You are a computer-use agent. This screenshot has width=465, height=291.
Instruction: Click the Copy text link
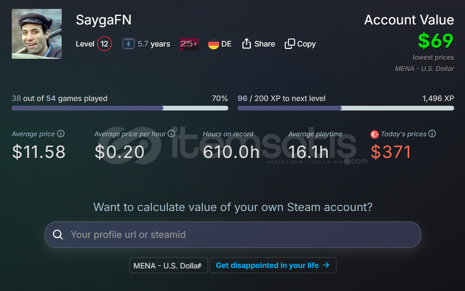point(306,44)
